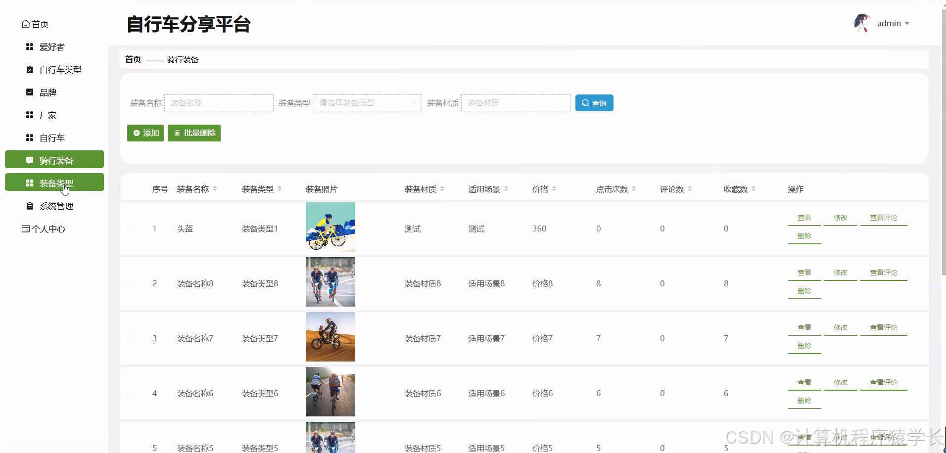The image size is (946, 453).
Task: Tick the checkbox for row 装备名称6
Action: [x=131, y=394]
